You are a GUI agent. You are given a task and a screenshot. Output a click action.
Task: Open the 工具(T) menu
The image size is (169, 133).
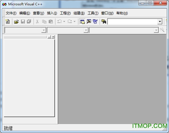tap(93, 13)
